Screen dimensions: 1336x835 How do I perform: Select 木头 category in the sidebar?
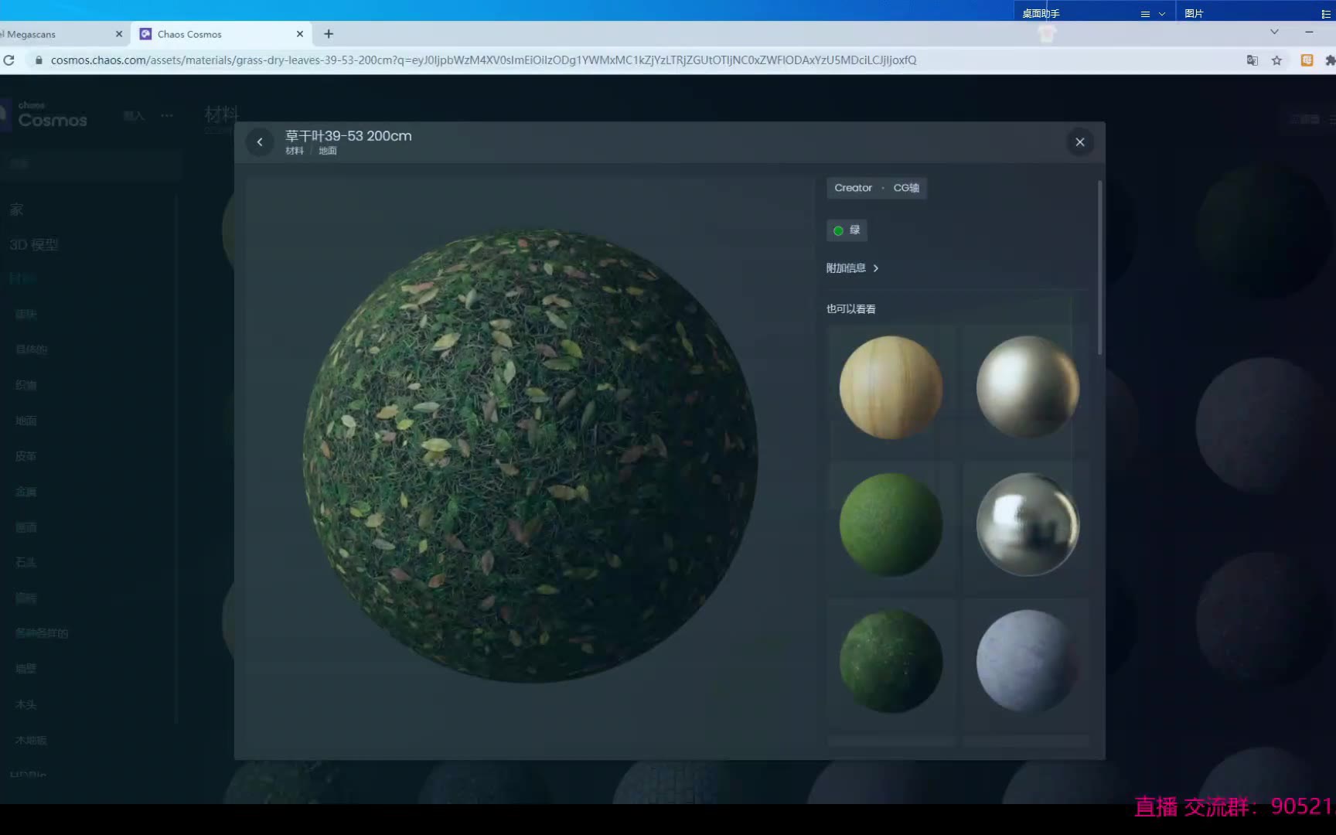pyautogui.click(x=26, y=704)
